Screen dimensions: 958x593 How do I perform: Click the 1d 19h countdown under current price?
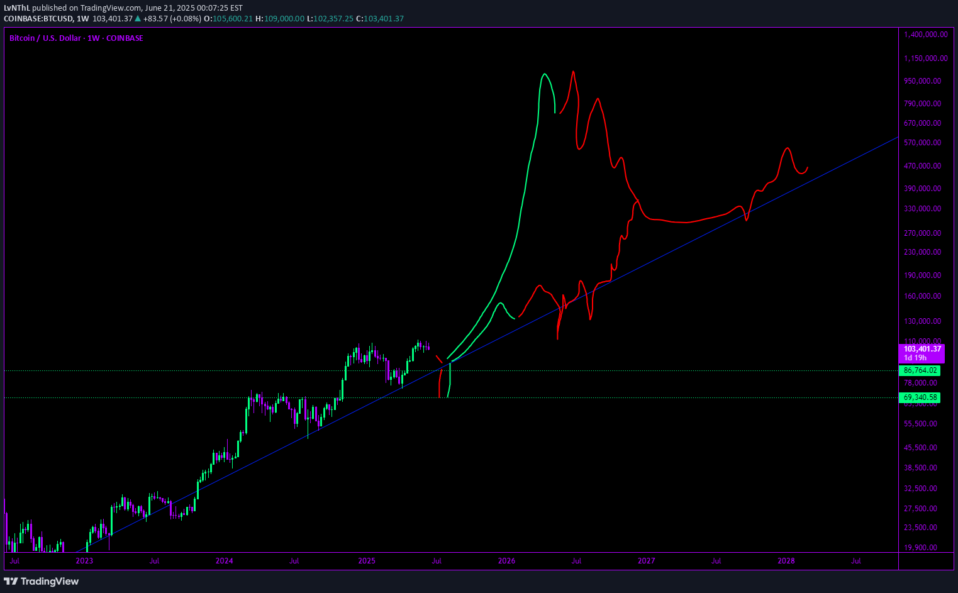(915, 358)
